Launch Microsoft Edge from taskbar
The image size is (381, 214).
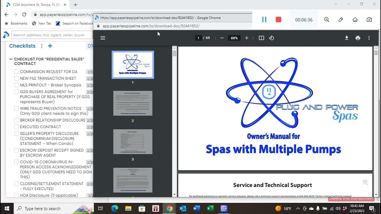point(115,208)
